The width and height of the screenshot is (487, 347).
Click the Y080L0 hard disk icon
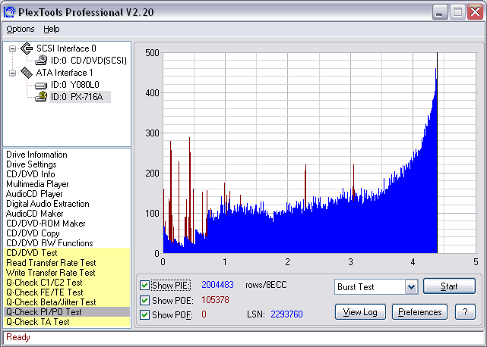pos(41,85)
